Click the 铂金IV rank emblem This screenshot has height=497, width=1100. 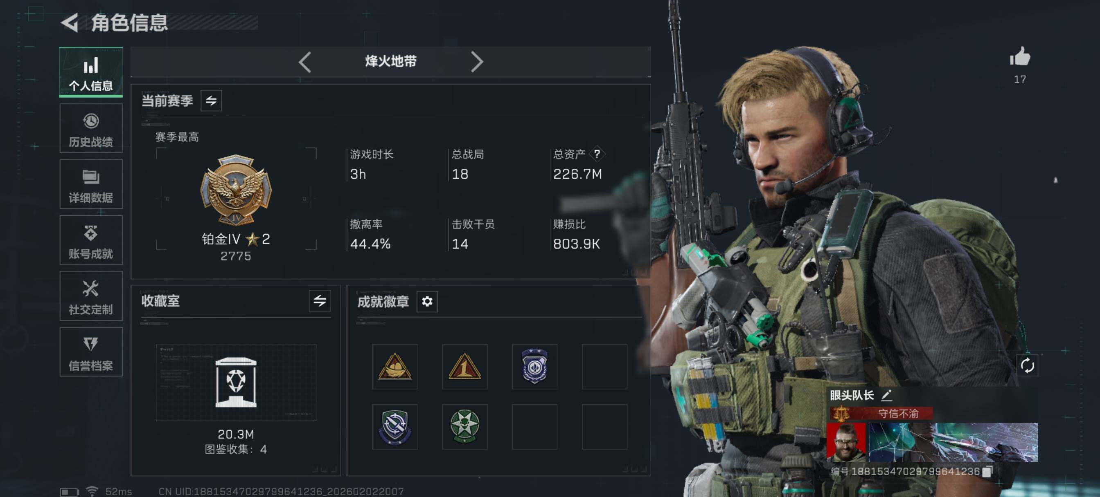coord(236,190)
